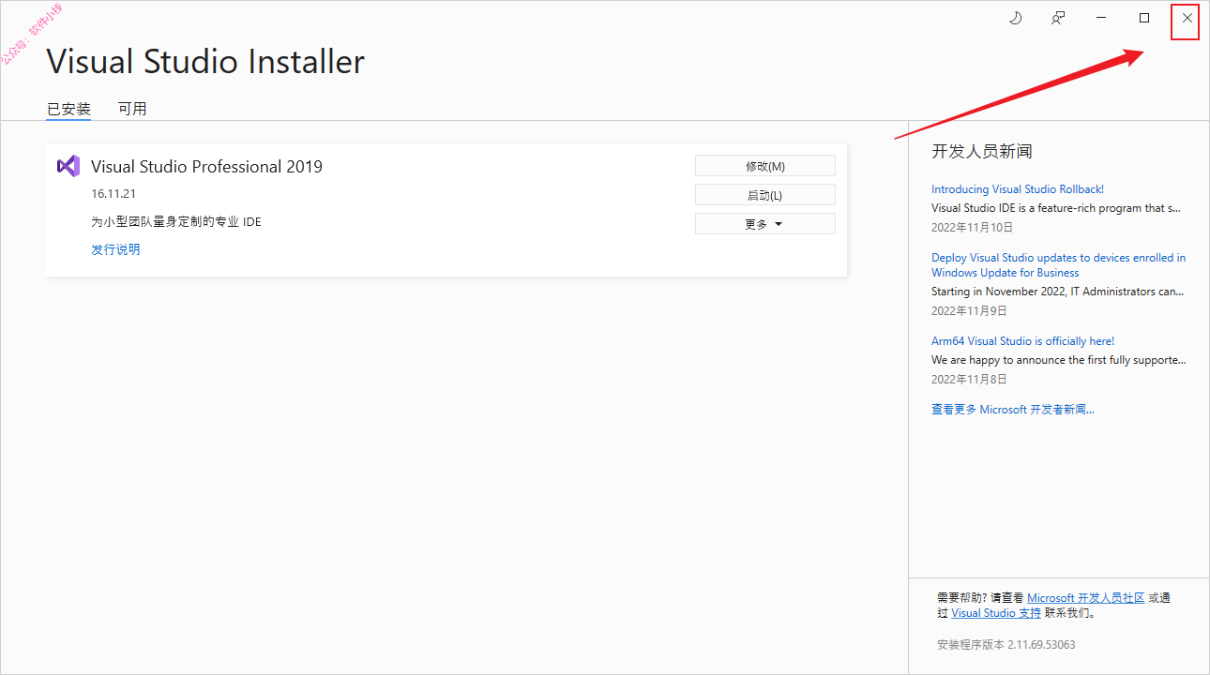Click the feature-rich program news summary

1056,208
